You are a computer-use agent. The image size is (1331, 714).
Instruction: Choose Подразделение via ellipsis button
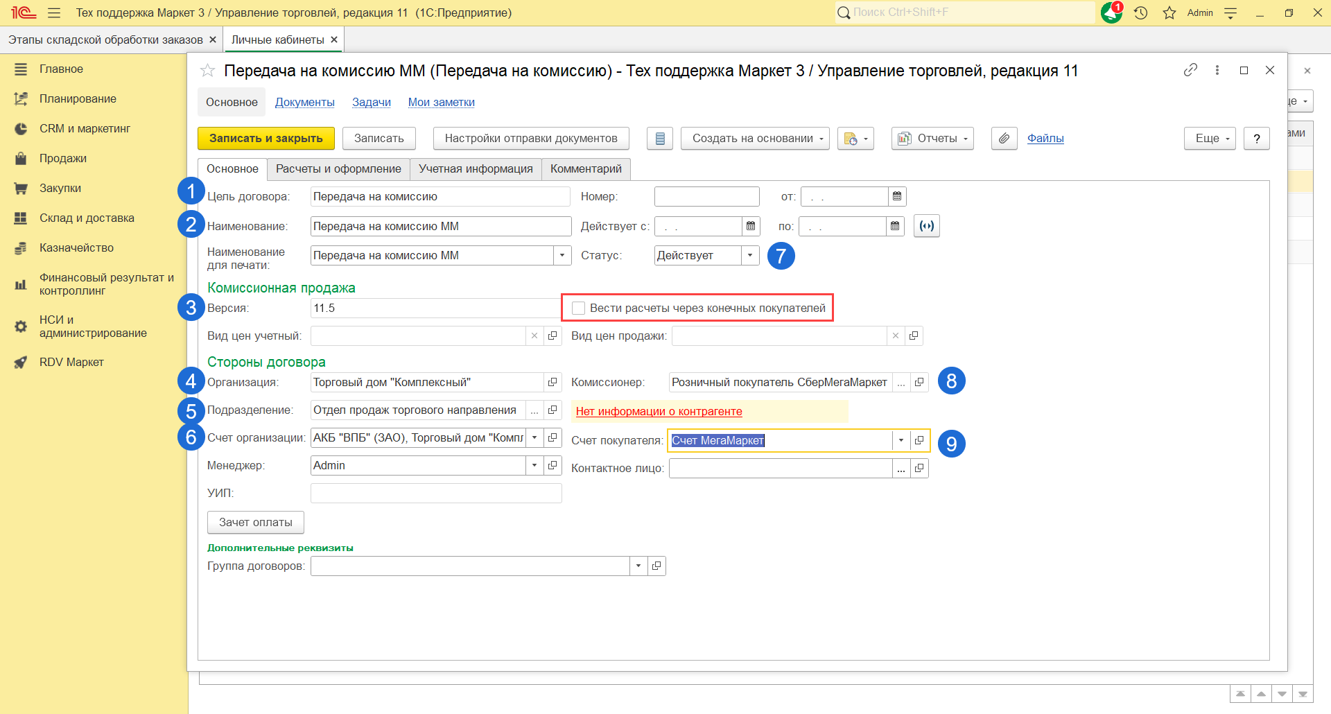pos(534,410)
